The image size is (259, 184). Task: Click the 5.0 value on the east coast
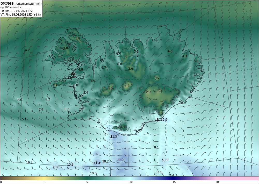tap(196, 61)
